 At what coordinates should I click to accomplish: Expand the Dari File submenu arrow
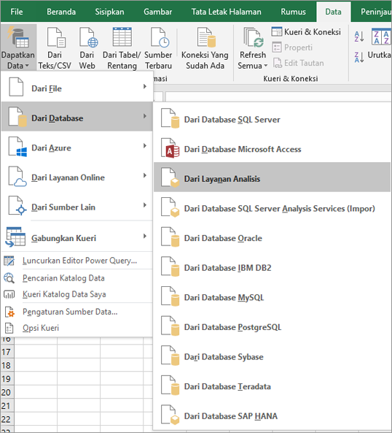145,86
